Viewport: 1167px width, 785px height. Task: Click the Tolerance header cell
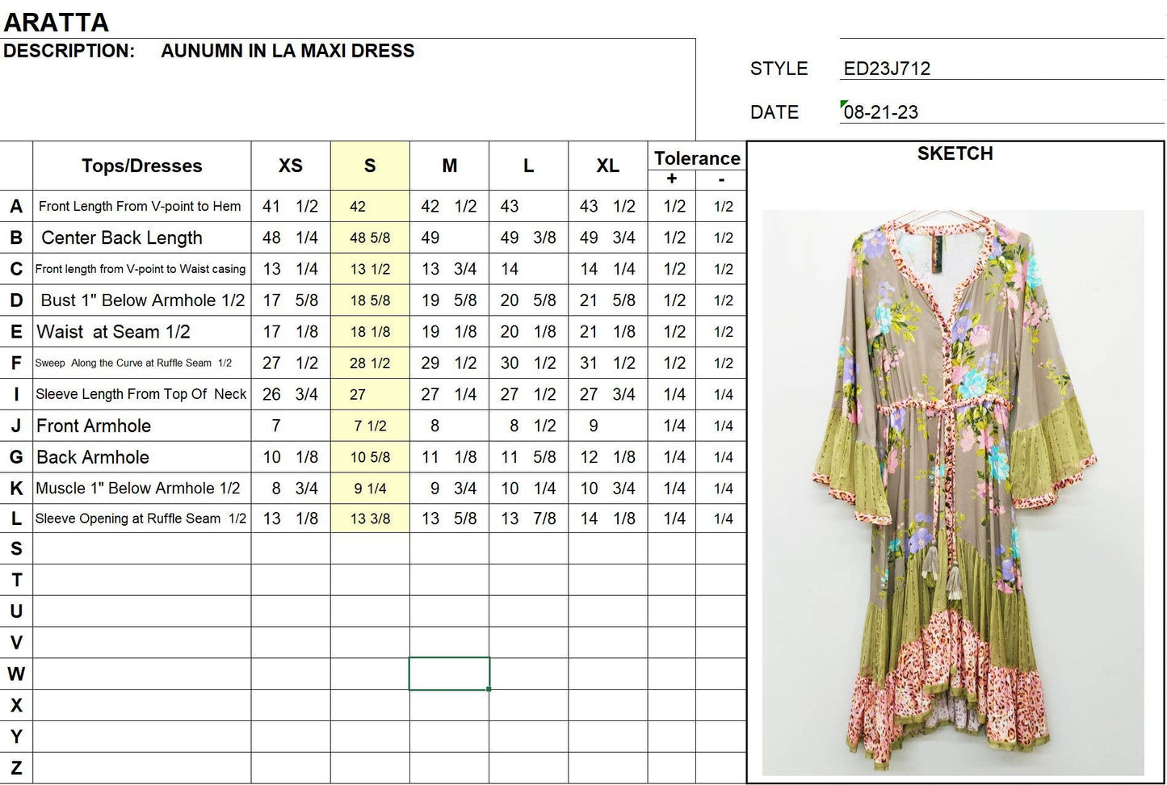pos(696,158)
